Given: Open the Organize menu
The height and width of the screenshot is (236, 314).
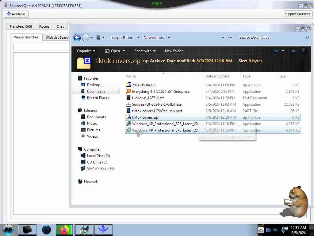Looking at the screenshot, I should click(x=86, y=51).
